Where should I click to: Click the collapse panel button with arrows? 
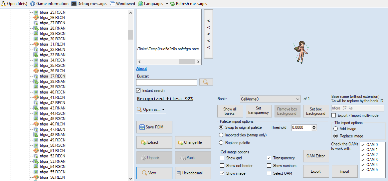click(208, 34)
